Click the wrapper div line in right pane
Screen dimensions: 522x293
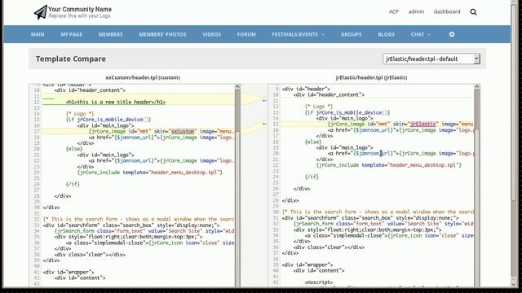click(x=307, y=265)
